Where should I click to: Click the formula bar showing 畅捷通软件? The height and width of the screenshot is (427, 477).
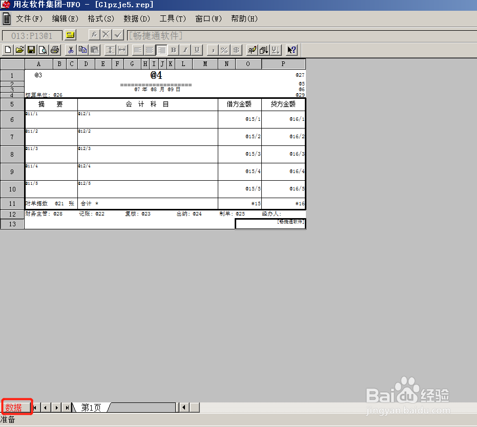(x=301, y=35)
